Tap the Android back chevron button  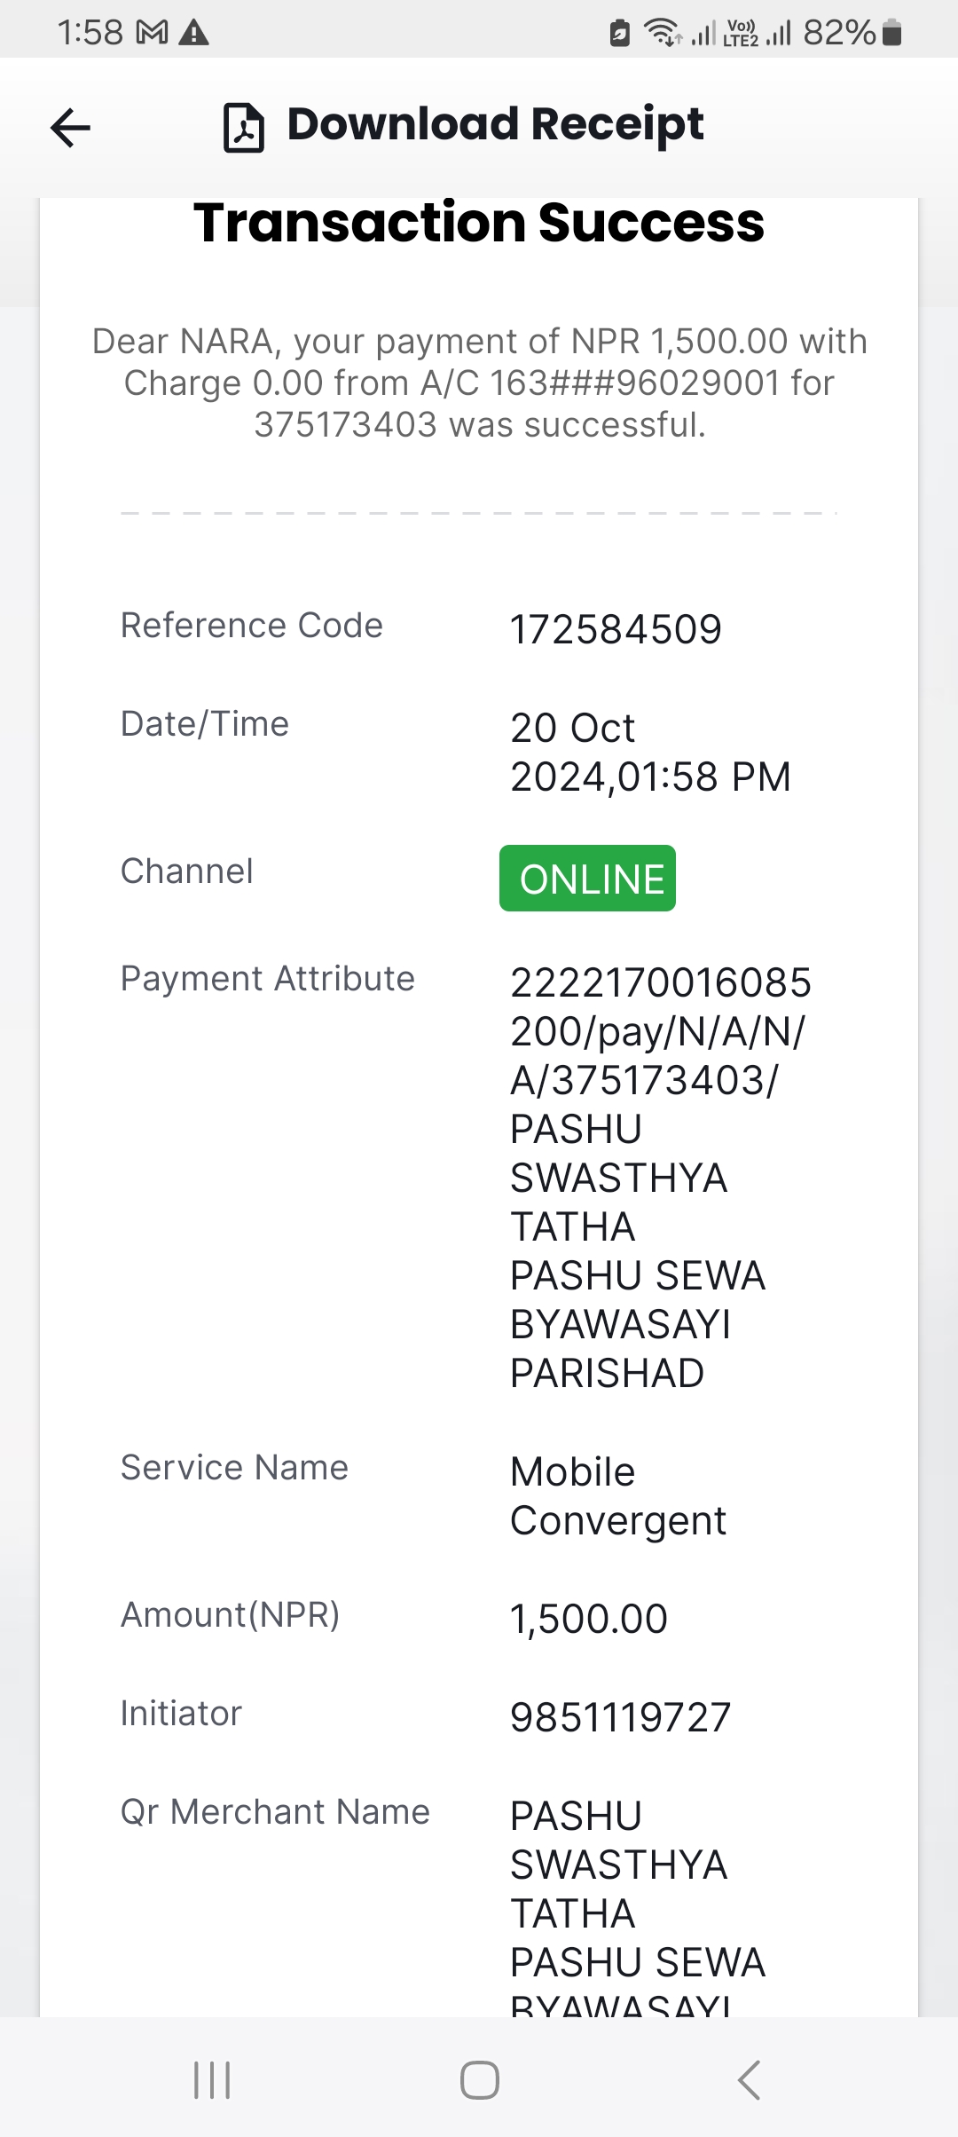(749, 2080)
